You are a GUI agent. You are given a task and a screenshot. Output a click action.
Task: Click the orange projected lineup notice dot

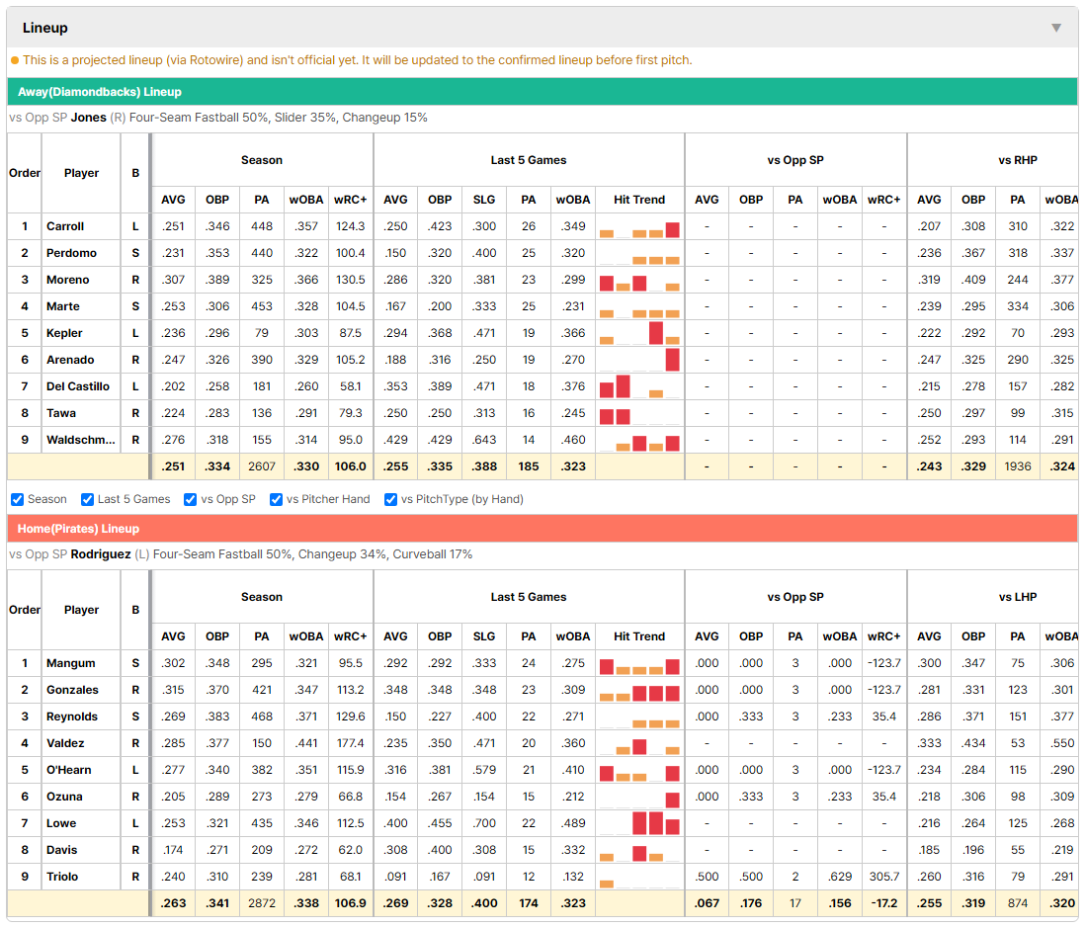pyautogui.click(x=15, y=60)
